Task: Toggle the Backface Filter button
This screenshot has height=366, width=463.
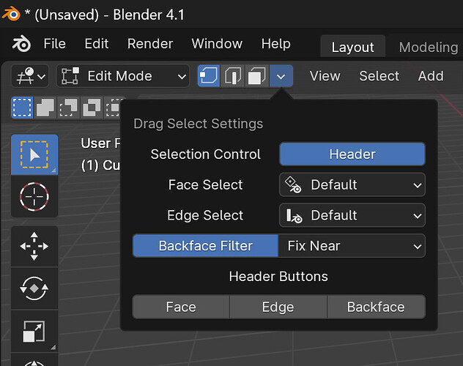Action: coord(206,246)
